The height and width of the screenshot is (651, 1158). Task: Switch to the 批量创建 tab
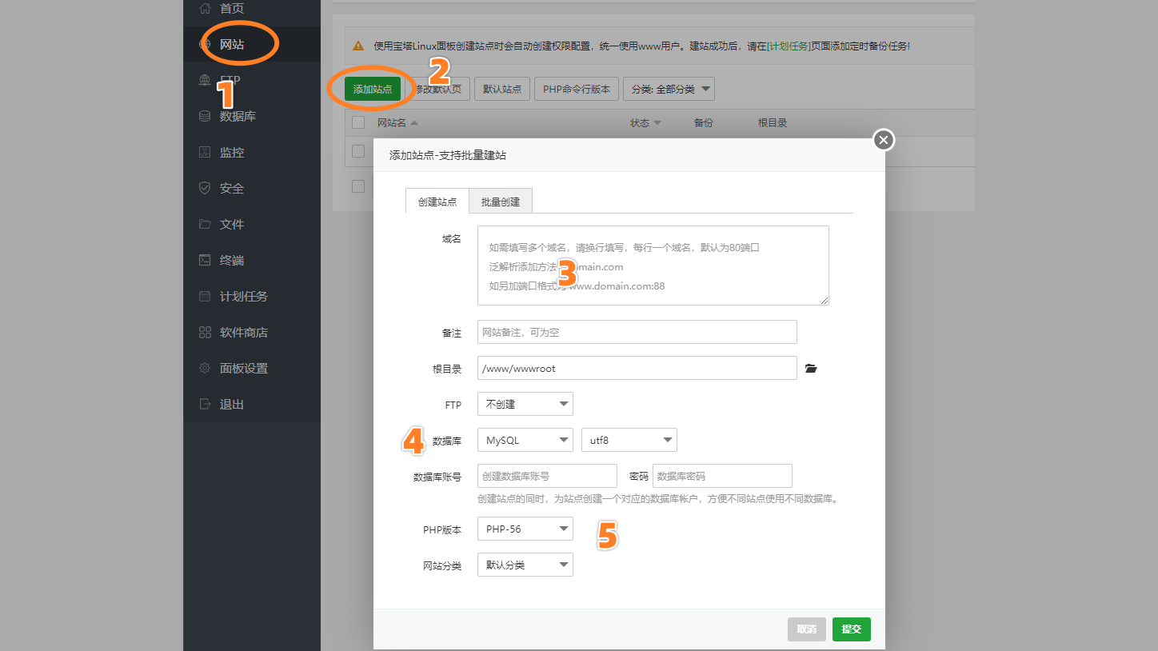pyautogui.click(x=500, y=201)
